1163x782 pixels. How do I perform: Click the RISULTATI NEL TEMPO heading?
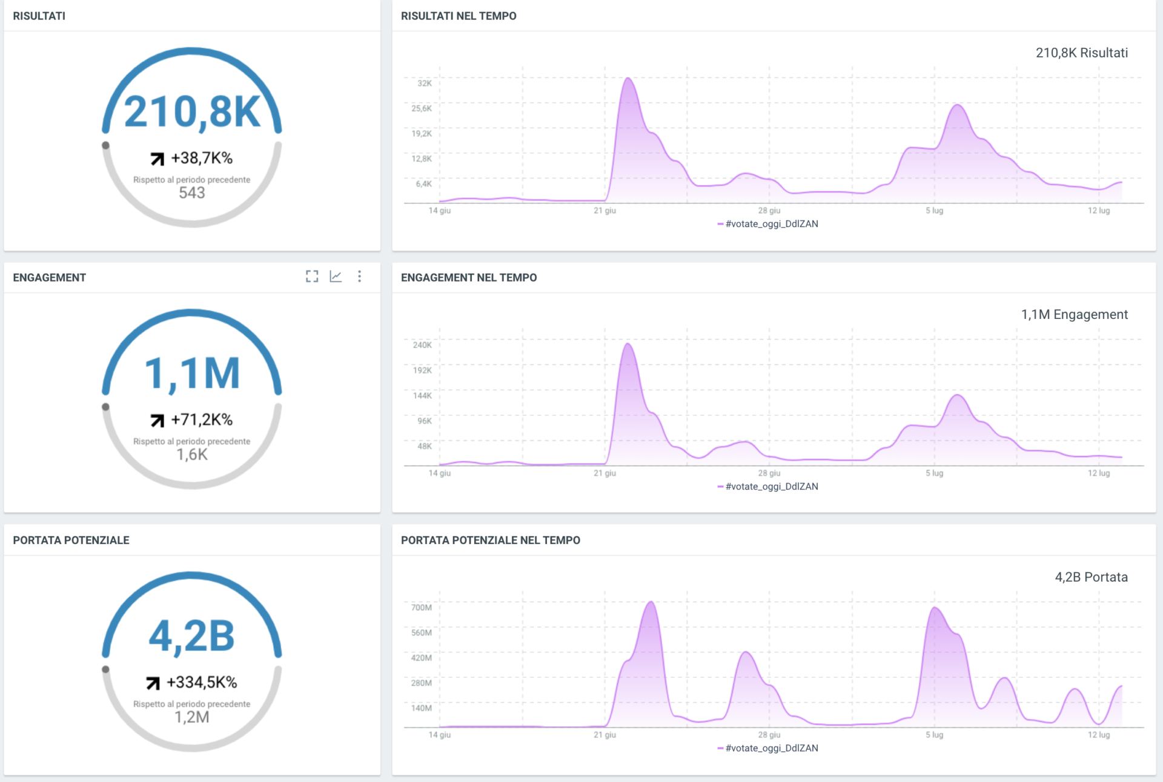[459, 16]
